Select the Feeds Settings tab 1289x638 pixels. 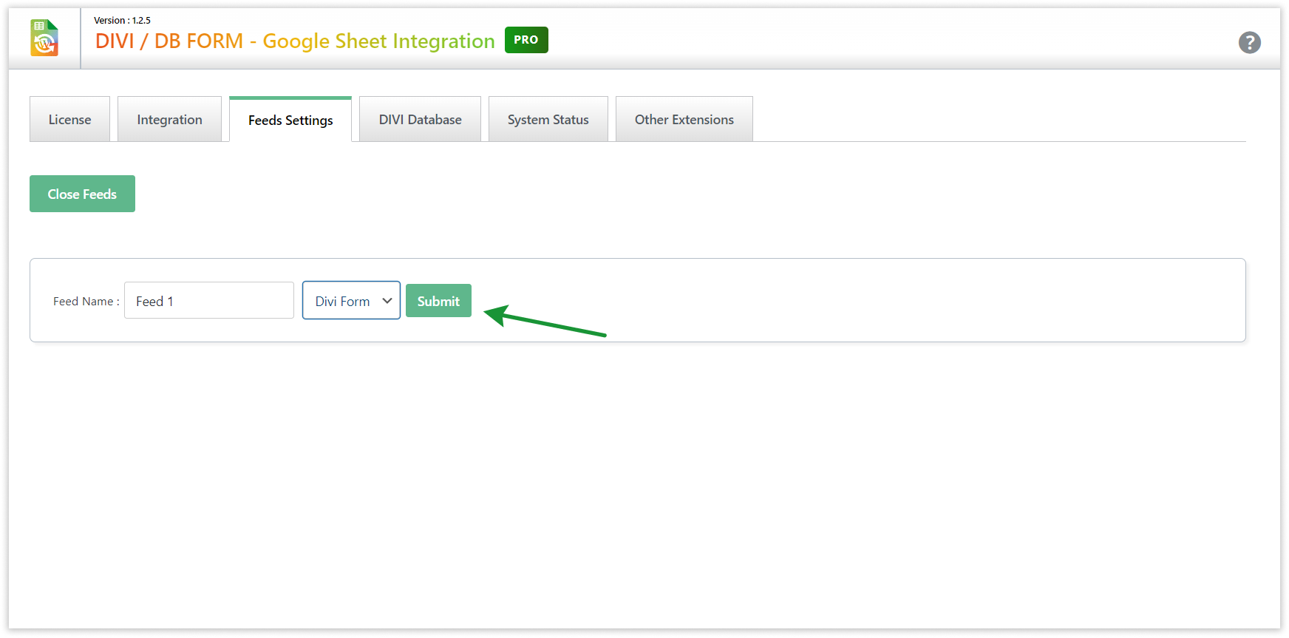pyautogui.click(x=290, y=121)
